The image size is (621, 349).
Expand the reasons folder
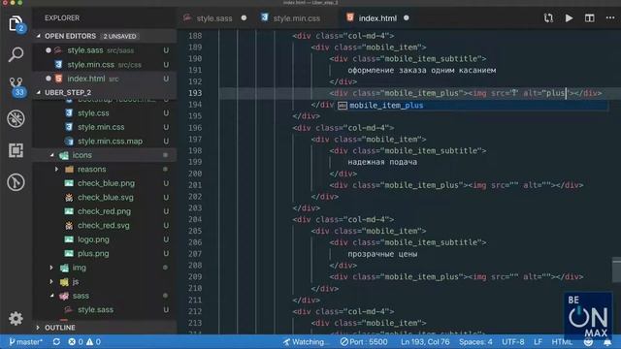91,170
